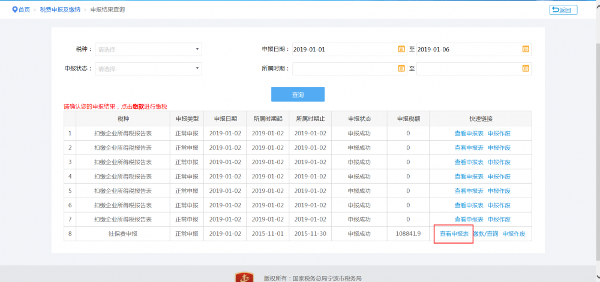Expand the 税种 dropdown
600x282 pixels.
(x=197, y=50)
